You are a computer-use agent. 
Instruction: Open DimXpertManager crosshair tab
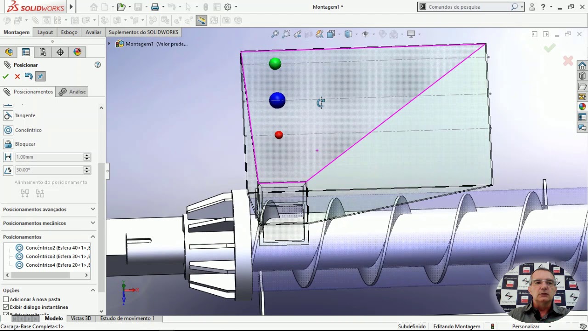coord(60,52)
